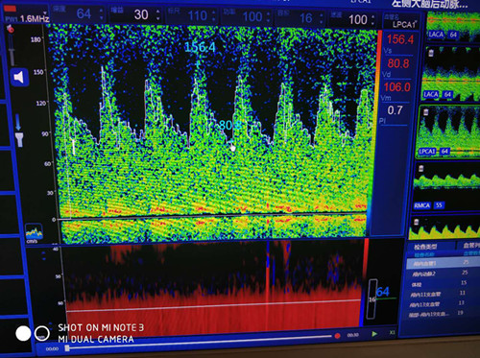Click the flashlight icon under the down arrow
Screen dimensions: 480x358
coord(19,140)
